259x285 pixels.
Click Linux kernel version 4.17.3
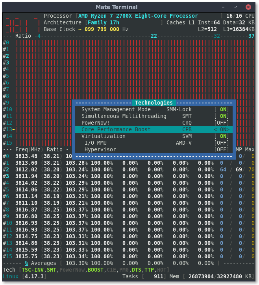click(34, 277)
